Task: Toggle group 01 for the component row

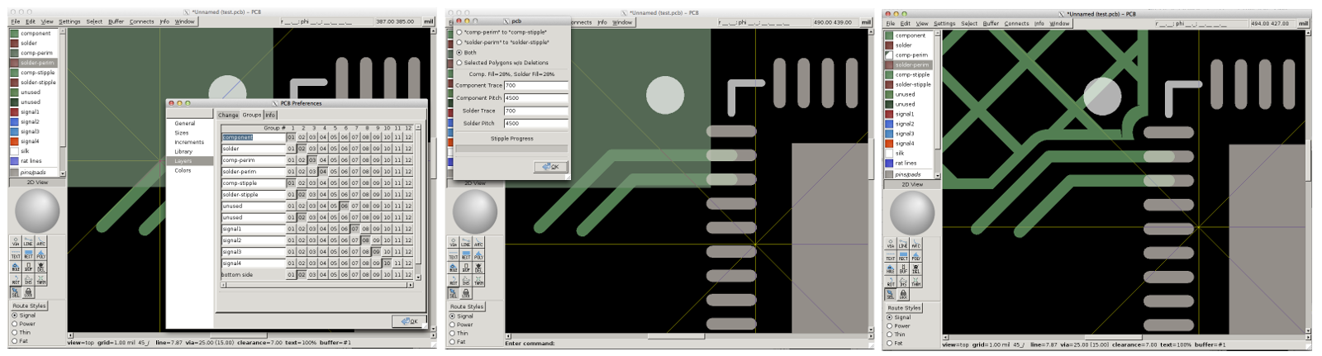Action: pos(291,137)
